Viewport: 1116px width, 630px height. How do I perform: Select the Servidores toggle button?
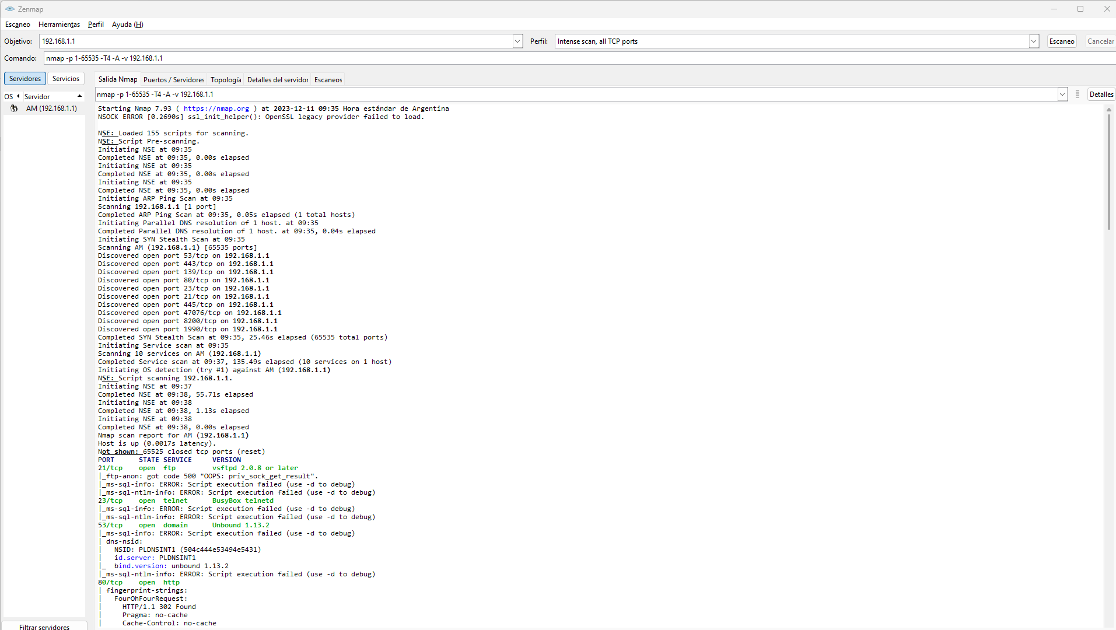pyautogui.click(x=25, y=79)
